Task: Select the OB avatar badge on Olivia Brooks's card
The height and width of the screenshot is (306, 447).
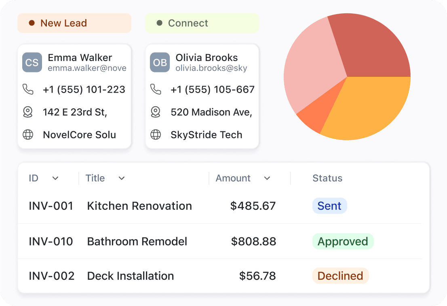Action: (x=160, y=62)
